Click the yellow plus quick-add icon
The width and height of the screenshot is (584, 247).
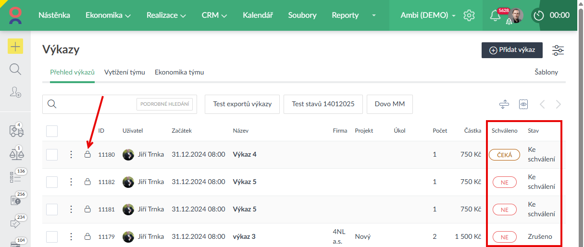(15, 47)
